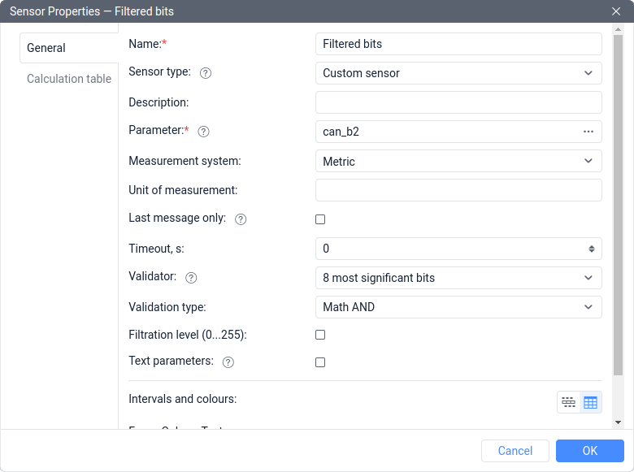Click help icon next to Sensor type
634x472 pixels.
pyautogui.click(x=206, y=73)
